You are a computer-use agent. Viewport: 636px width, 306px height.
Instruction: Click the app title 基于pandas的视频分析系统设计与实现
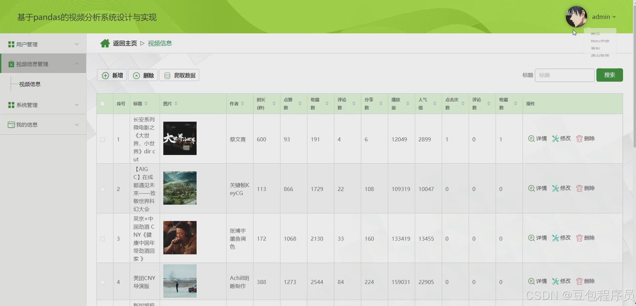coord(87,17)
